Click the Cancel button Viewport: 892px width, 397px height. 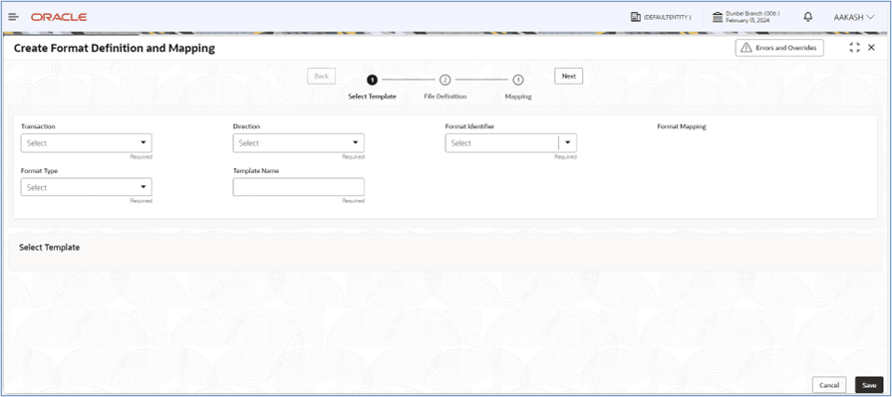(x=829, y=385)
